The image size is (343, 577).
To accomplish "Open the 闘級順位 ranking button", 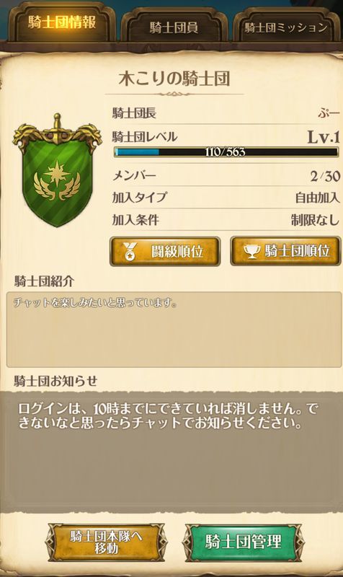I will tap(165, 251).
